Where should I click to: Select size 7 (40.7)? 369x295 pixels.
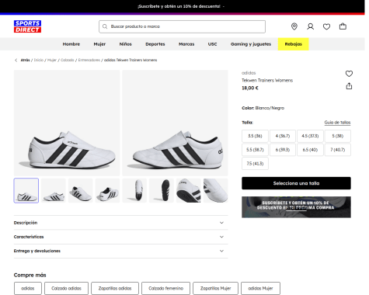(338, 150)
